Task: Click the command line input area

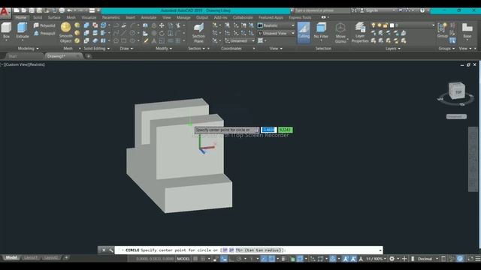Action: pyautogui.click(x=249, y=250)
